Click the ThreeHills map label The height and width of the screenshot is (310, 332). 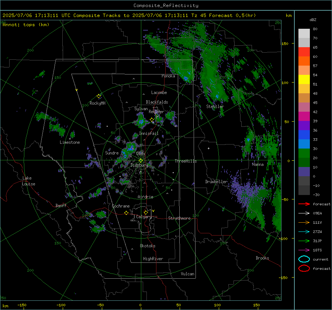[186, 161]
